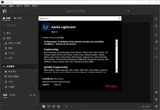The image size is (160, 110).
Task: Click the 版本 8.5 version text
Action: click(x=55, y=32)
